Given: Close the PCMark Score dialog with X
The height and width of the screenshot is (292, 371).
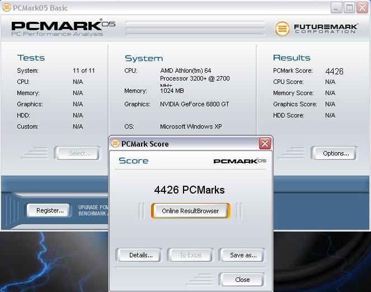Looking at the screenshot, I should 265,143.
